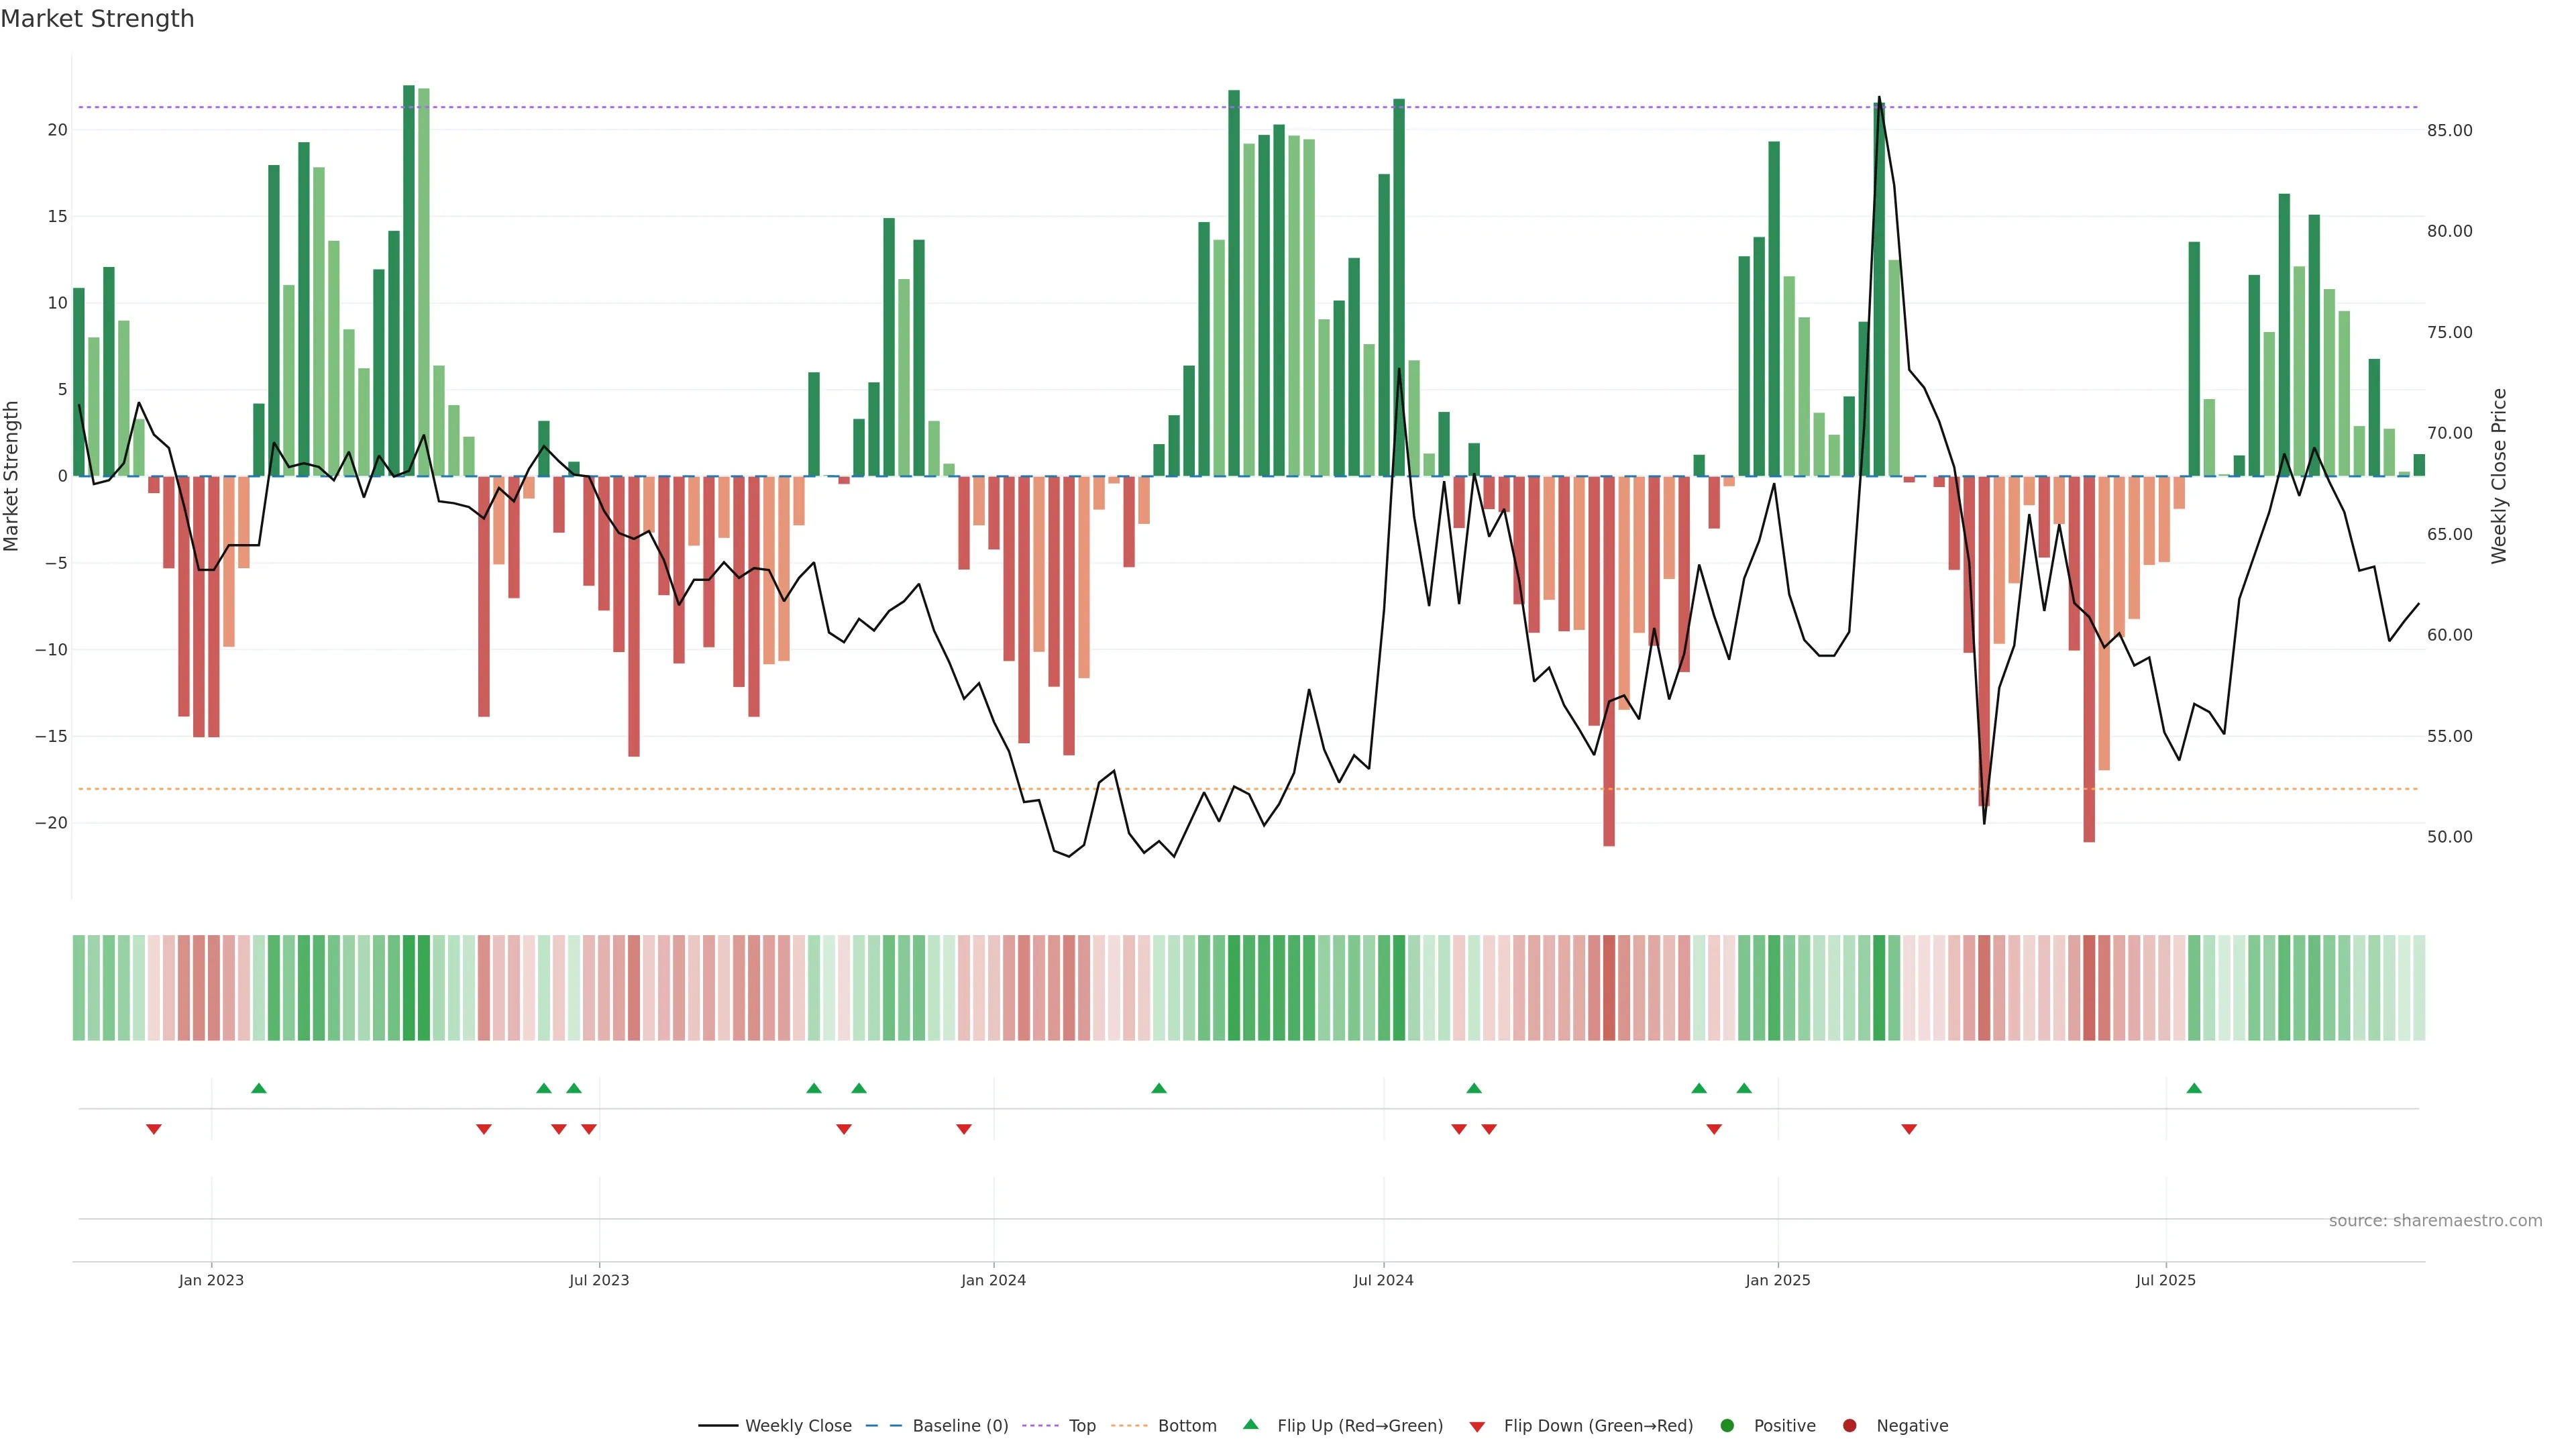2576x1449 pixels.
Task: Click last flip-down marker in early 2025
Action: 1909,1129
